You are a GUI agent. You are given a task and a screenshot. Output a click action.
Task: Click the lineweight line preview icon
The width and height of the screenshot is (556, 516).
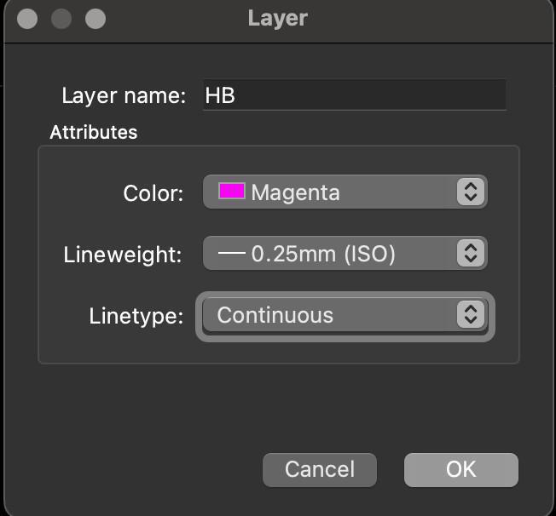tap(232, 253)
